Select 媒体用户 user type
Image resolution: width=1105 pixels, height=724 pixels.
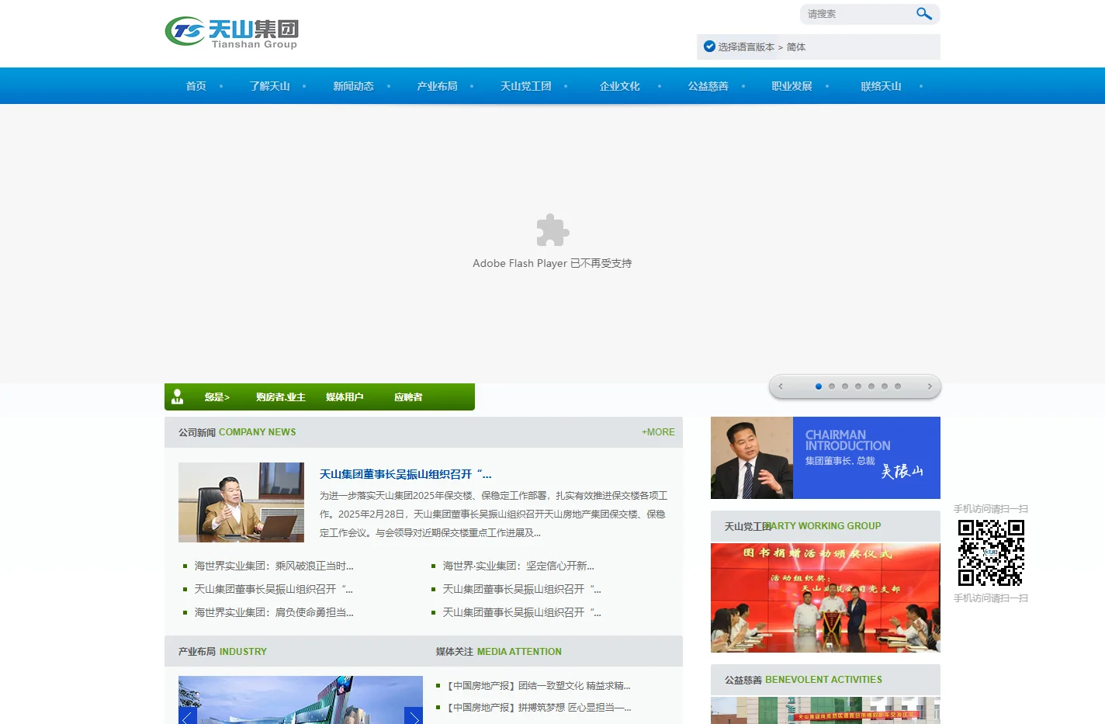345,397
